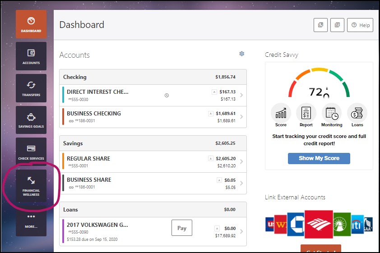Image resolution: width=380 pixels, height=253 pixels.
Task: Expand the Regular Share account chevron
Action: (241, 162)
